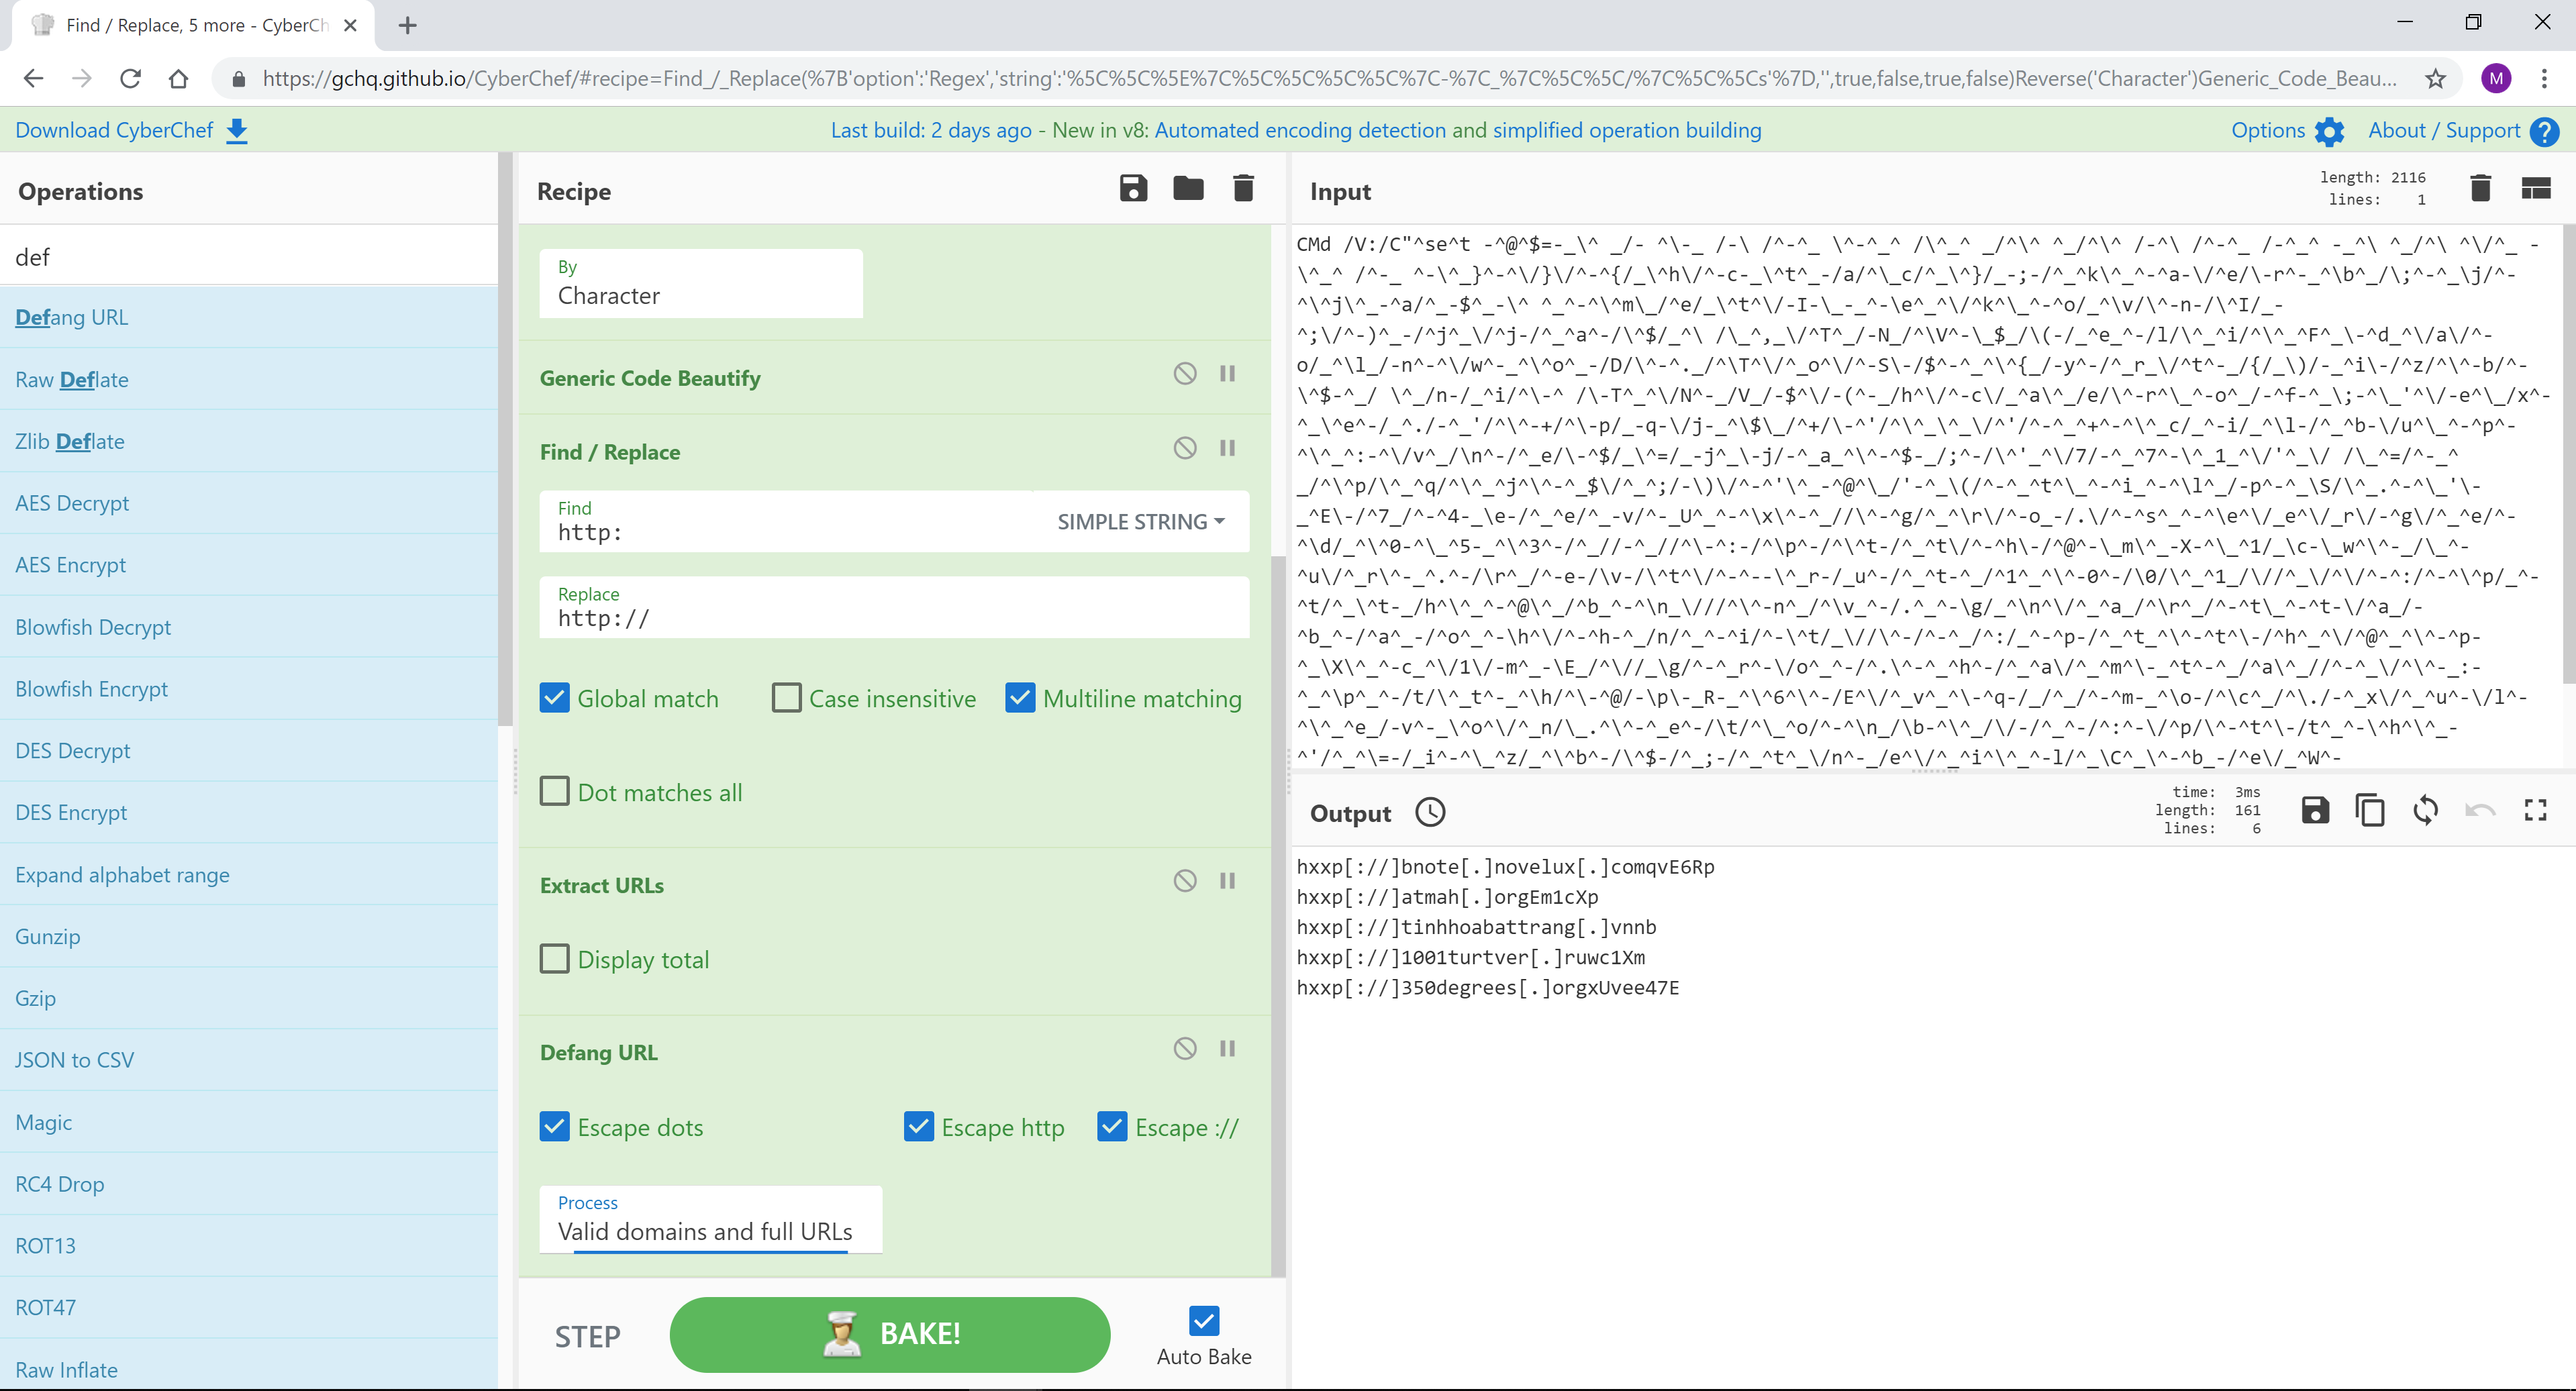This screenshot has height=1391, width=2576.
Task: Click the copy output icon
Action: [x=2371, y=811]
